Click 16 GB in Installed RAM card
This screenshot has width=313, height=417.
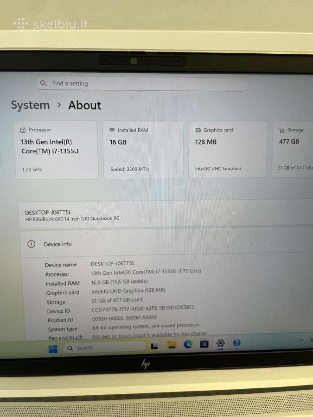(118, 142)
